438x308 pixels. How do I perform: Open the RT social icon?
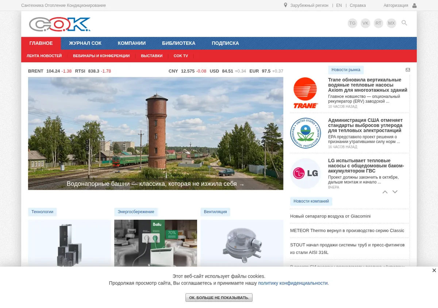point(379,23)
